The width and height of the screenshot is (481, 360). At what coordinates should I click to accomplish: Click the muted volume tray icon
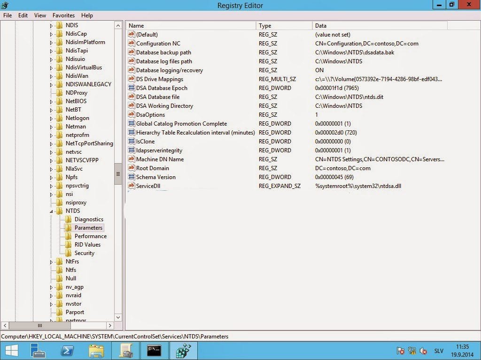coord(423,351)
